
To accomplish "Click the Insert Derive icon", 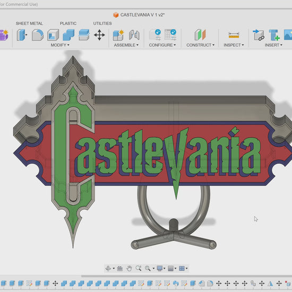I will click(259, 35).
